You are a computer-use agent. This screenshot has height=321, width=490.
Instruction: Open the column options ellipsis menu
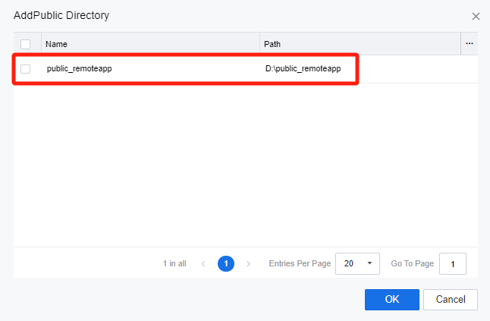tap(470, 44)
